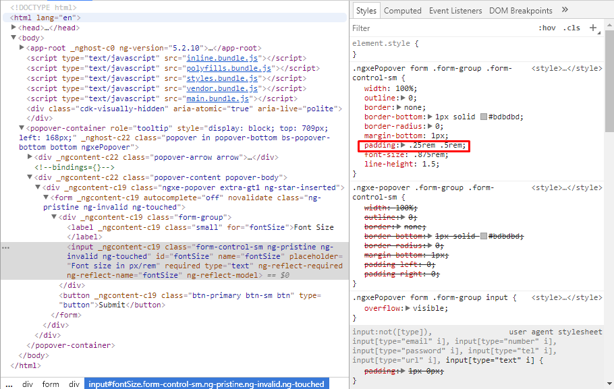Toggle the .cls classes panel
The width and height of the screenshot is (614, 389).
point(571,28)
